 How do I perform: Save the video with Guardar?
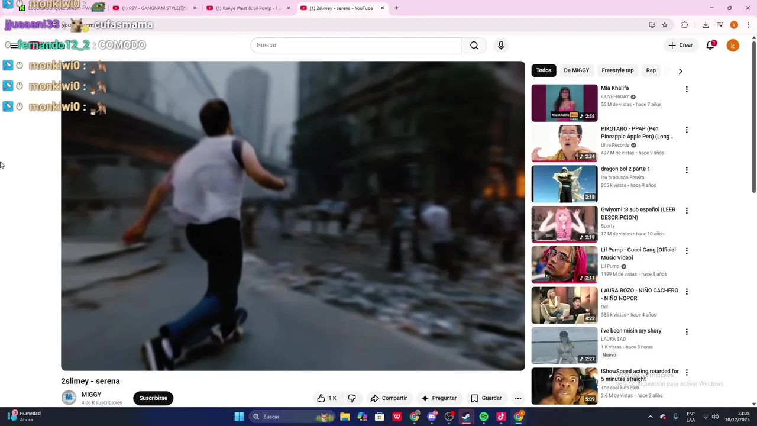(486, 398)
